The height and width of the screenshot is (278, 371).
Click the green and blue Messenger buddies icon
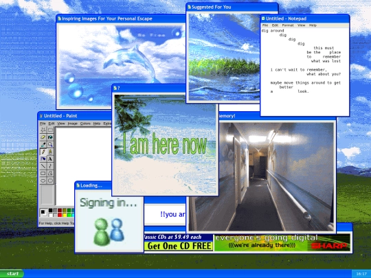109,231
